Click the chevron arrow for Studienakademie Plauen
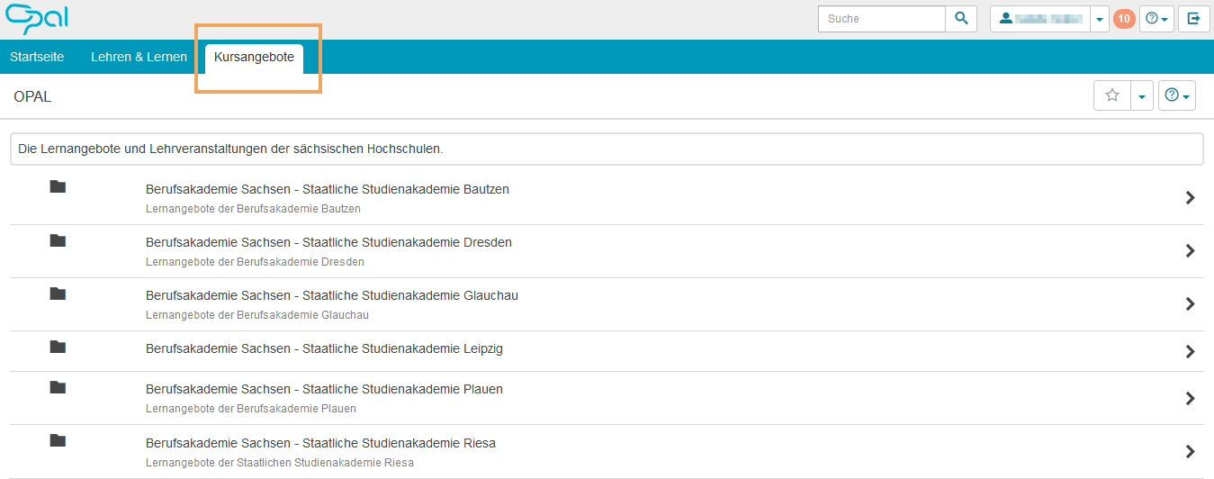 coord(1190,398)
